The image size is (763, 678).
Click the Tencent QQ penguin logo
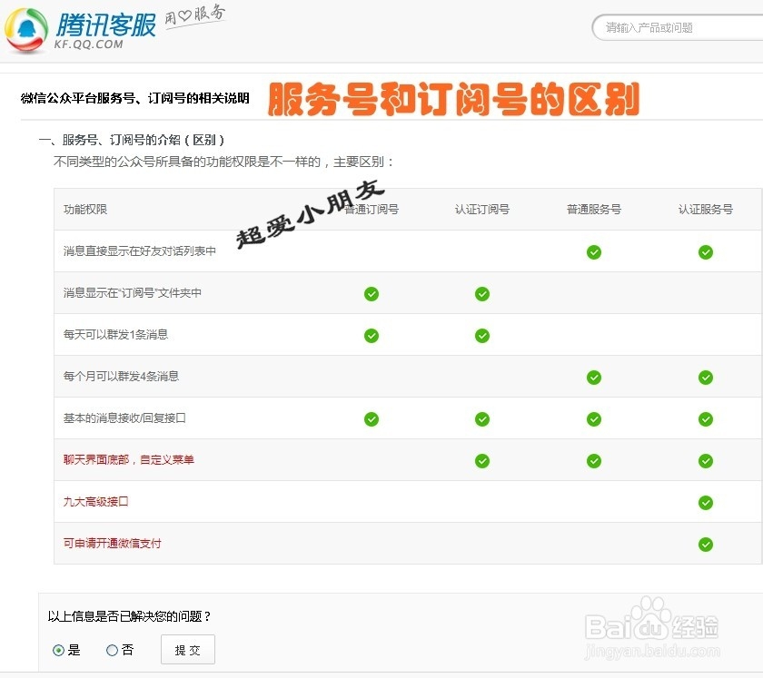[x=26, y=31]
